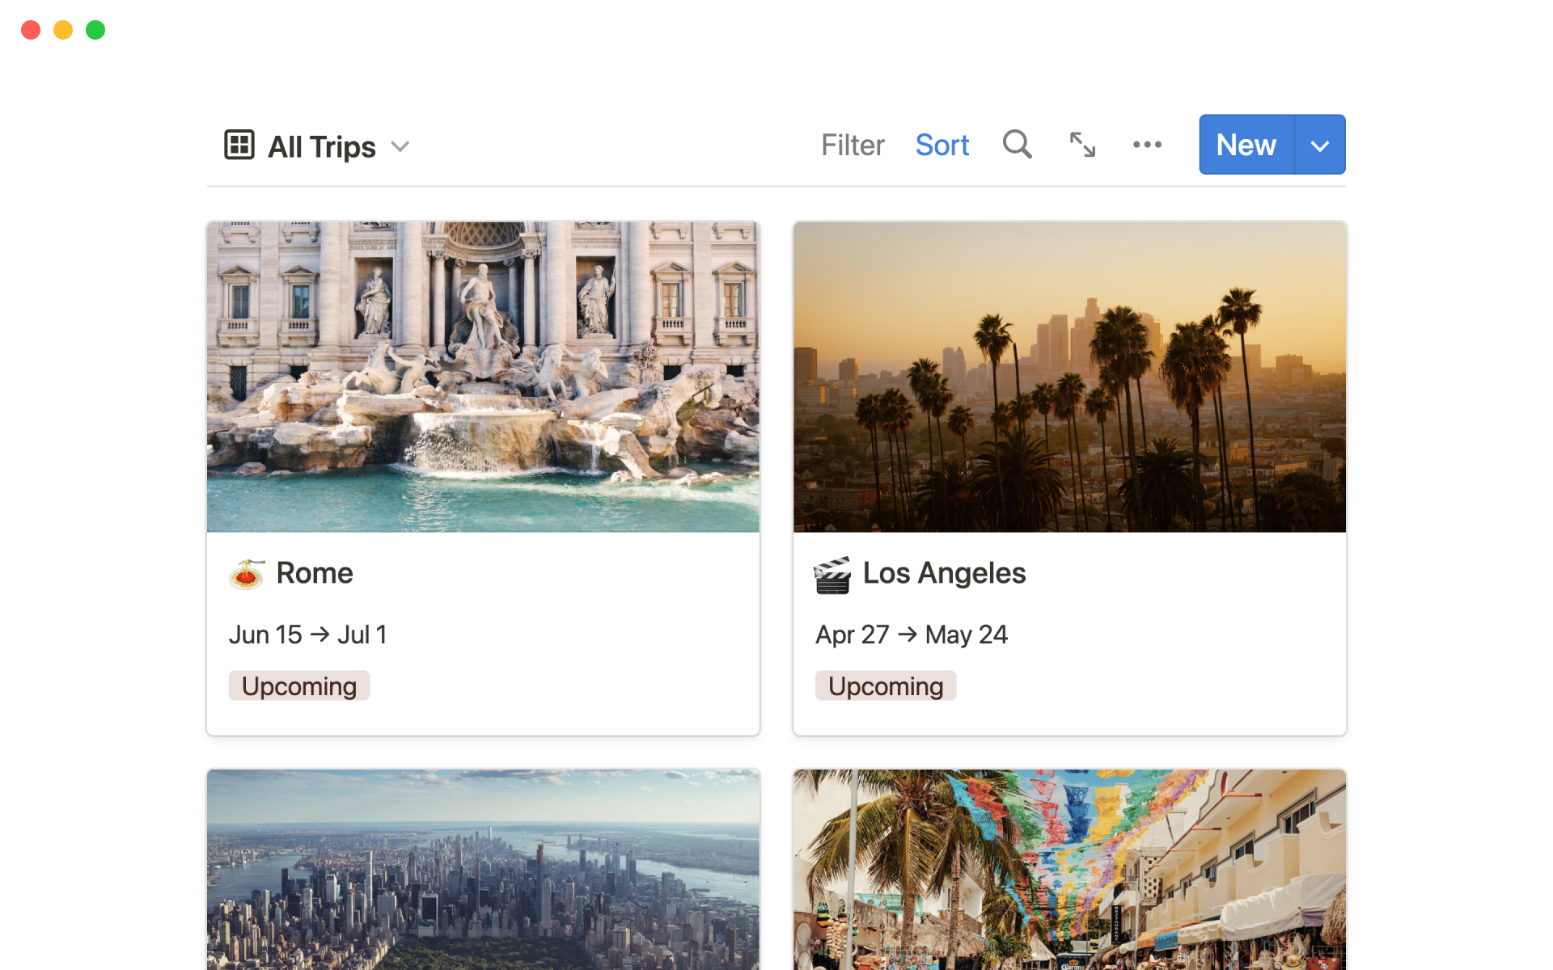This screenshot has width=1553, height=970.
Task: Open full page expand arrows icon
Action: point(1082,145)
